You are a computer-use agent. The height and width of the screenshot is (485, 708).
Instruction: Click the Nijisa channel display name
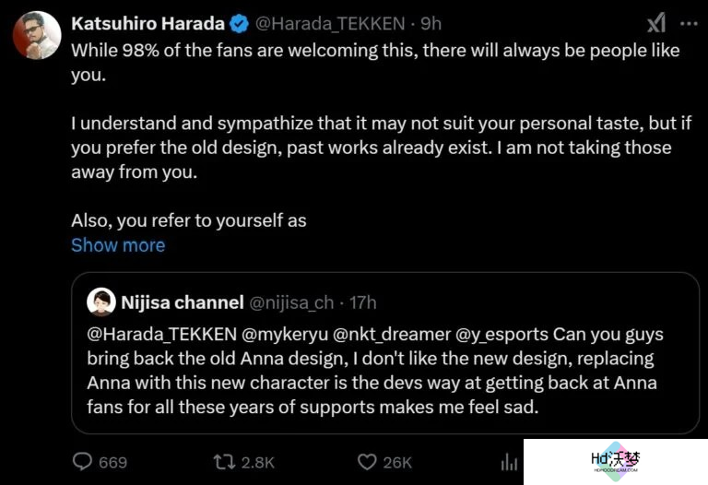[x=183, y=302]
